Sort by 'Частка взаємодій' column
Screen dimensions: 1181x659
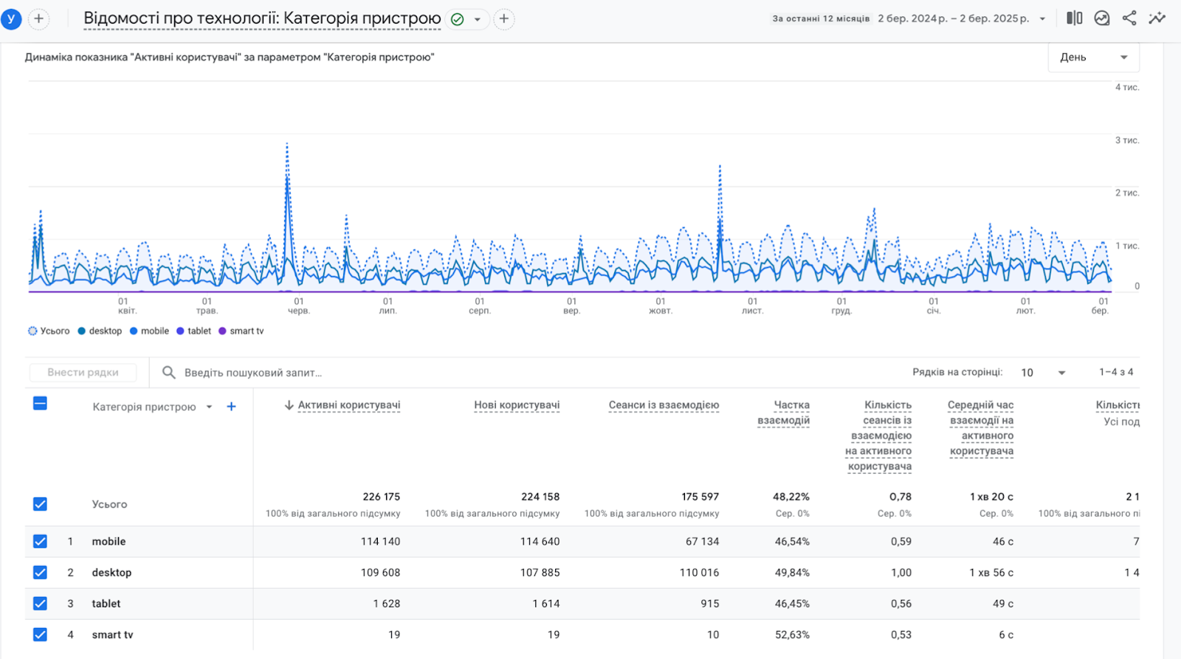tap(783, 413)
